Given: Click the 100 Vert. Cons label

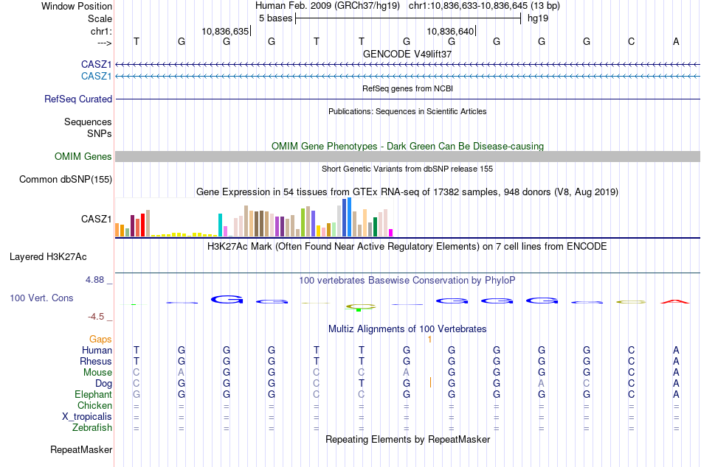Looking at the screenshot, I should (41, 298).
